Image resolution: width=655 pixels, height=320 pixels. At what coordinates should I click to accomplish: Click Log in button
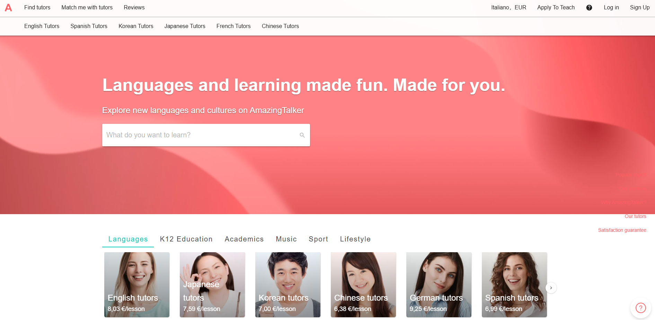point(611,8)
